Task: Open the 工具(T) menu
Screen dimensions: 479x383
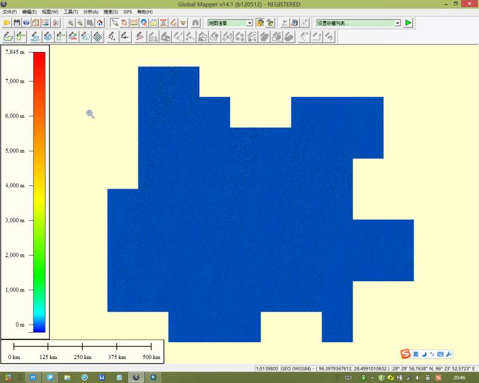Action: pos(71,12)
